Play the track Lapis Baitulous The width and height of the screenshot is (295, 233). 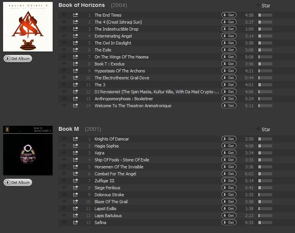point(108,216)
